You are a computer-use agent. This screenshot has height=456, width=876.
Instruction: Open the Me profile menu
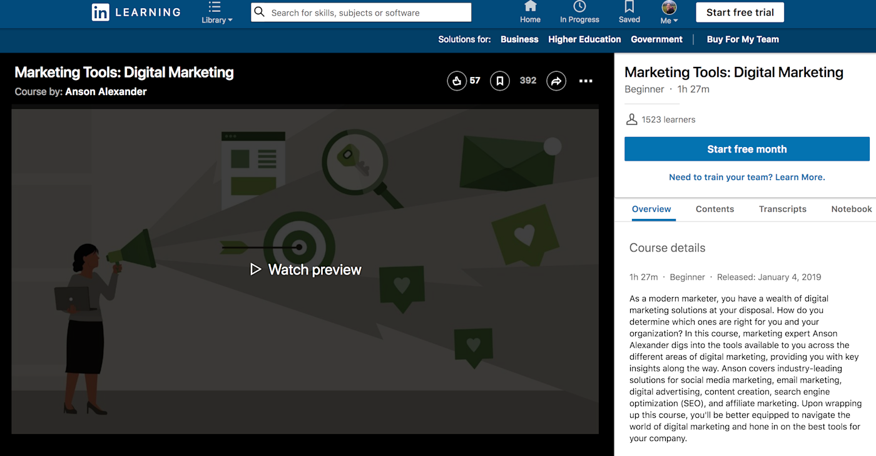tap(669, 13)
